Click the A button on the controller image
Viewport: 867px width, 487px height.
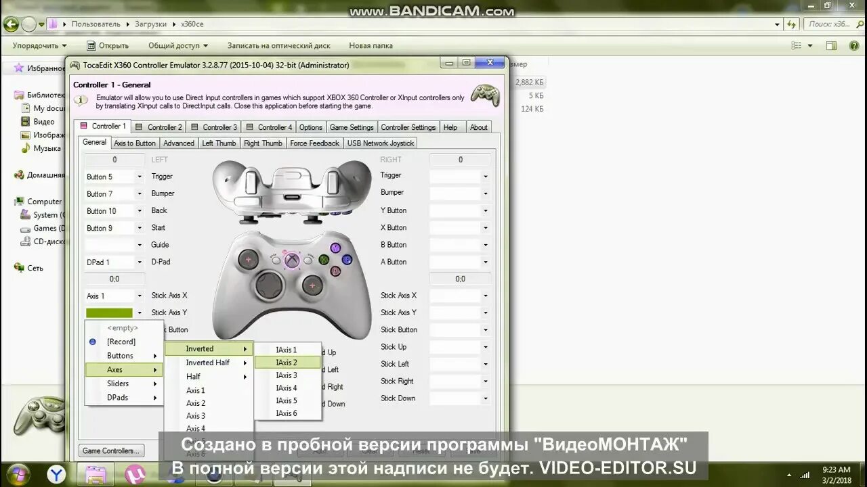(335, 271)
